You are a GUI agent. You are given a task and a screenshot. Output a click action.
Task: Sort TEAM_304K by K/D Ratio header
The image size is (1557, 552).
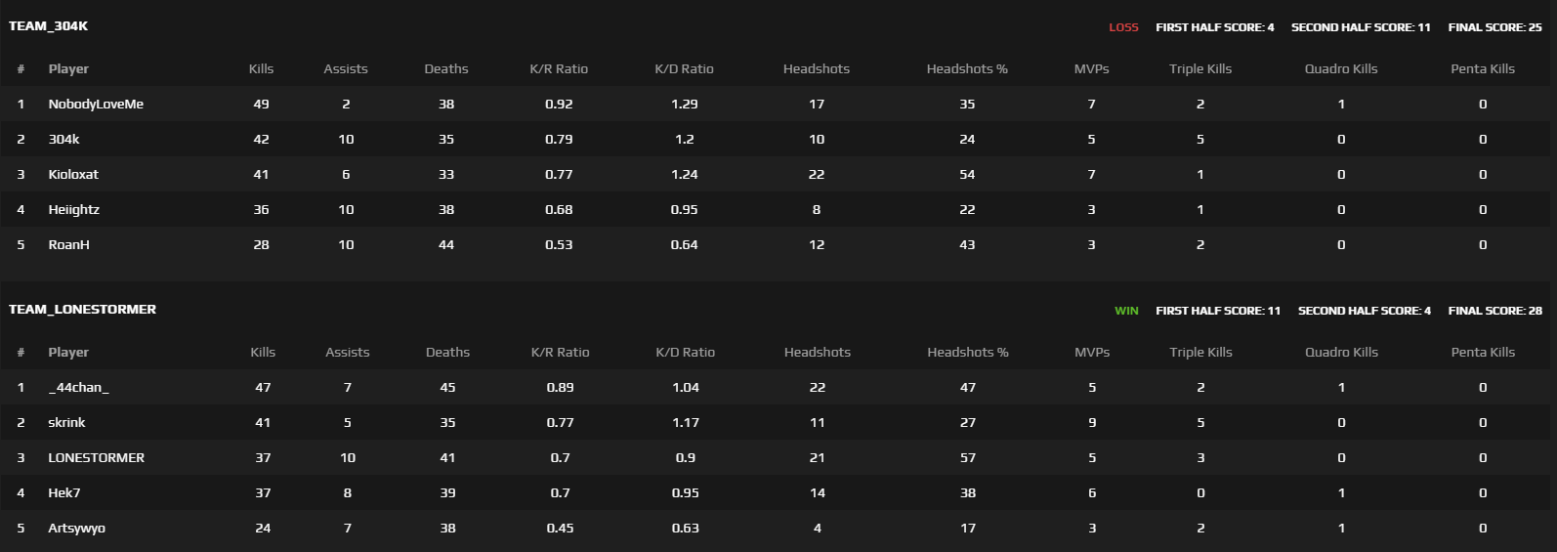pyautogui.click(x=684, y=69)
